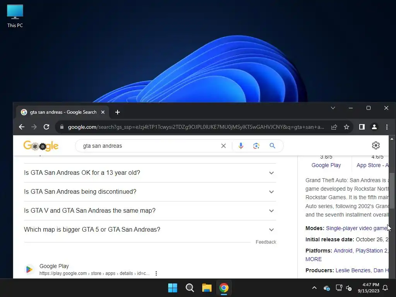Viewport: 396px width, 297px height.
Task: Open the App Store rating link
Action: [372, 165]
